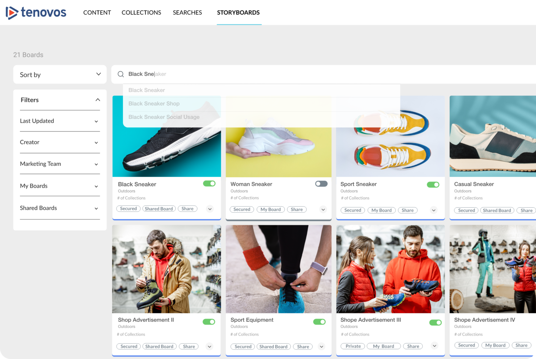Enable the Woman Sneaker board toggle
Viewport: 536px width, 359px height.
click(321, 184)
